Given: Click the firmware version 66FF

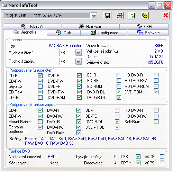Looking at the screenshot, I should tap(159, 46).
